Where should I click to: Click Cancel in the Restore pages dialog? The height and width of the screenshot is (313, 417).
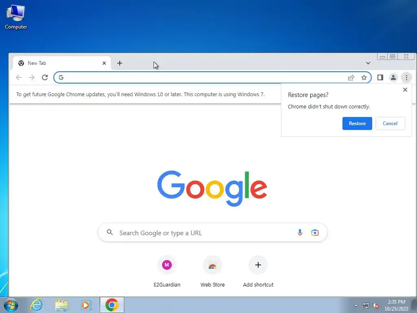point(390,123)
